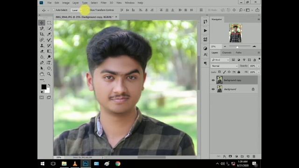
Task: Select the Brush tool
Action: pos(49,40)
